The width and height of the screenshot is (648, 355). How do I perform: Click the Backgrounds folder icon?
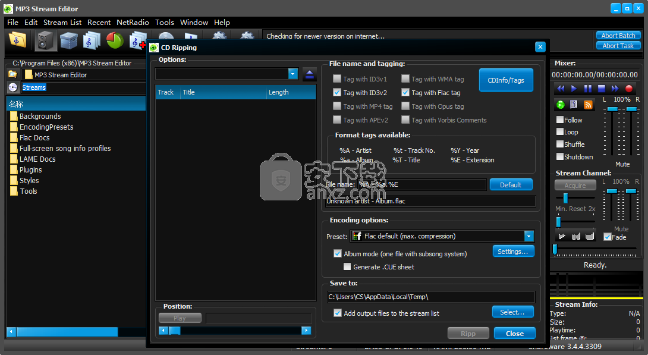[x=14, y=116]
